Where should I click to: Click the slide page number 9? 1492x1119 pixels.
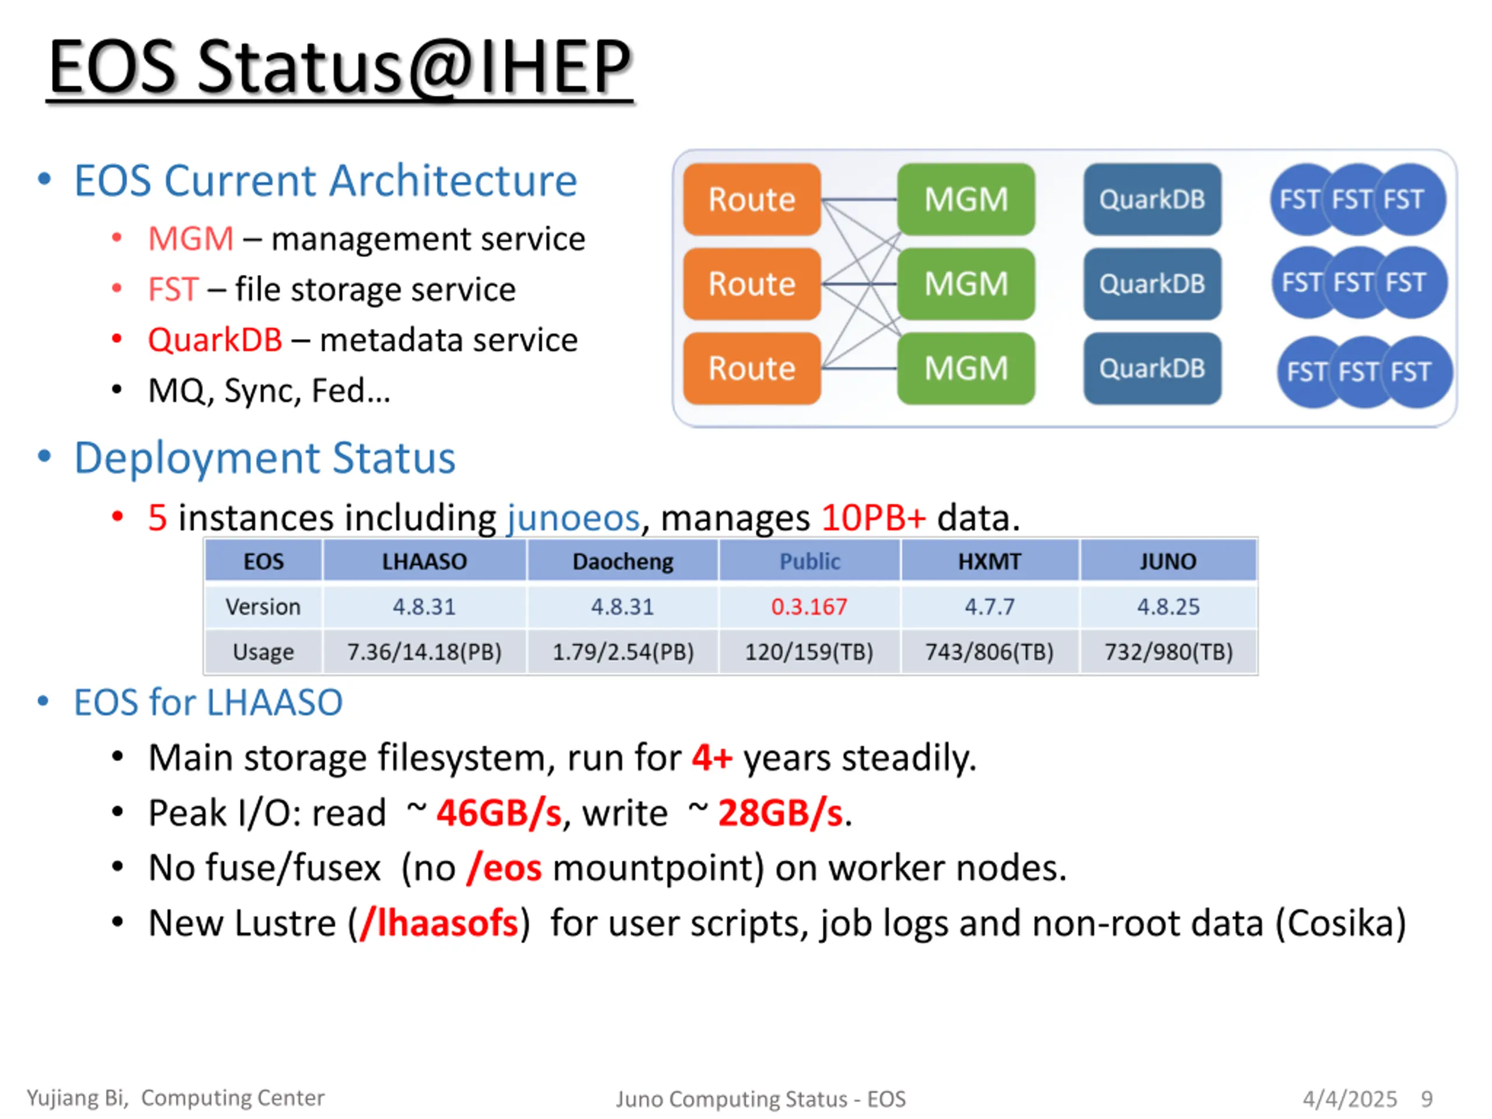[x=1427, y=1099]
